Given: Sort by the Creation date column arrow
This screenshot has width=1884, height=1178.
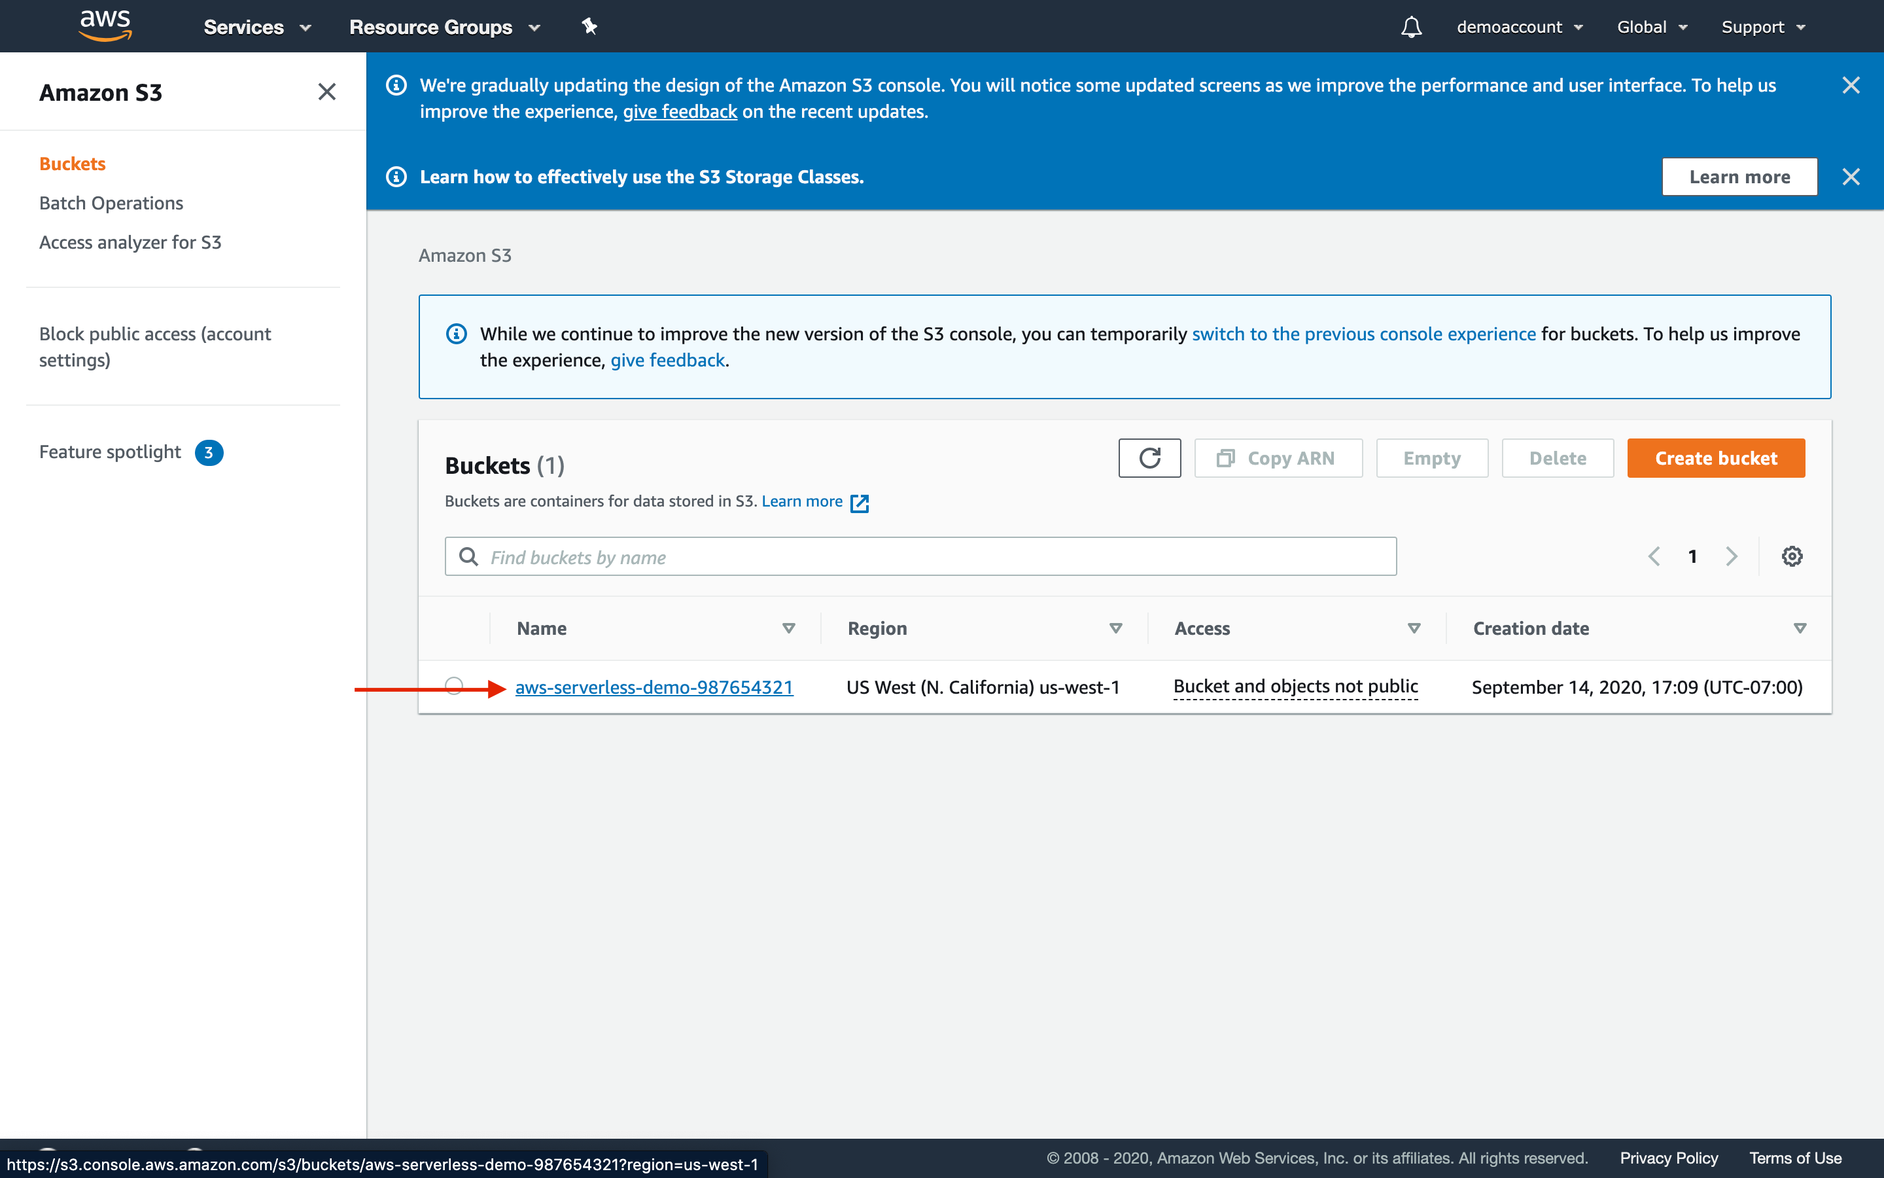Looking at the screenshot, I should 1800,628.
